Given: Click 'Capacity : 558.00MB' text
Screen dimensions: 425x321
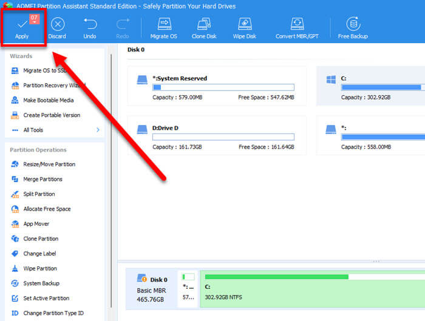Looking at the screenshot, I should click(366, 147).
